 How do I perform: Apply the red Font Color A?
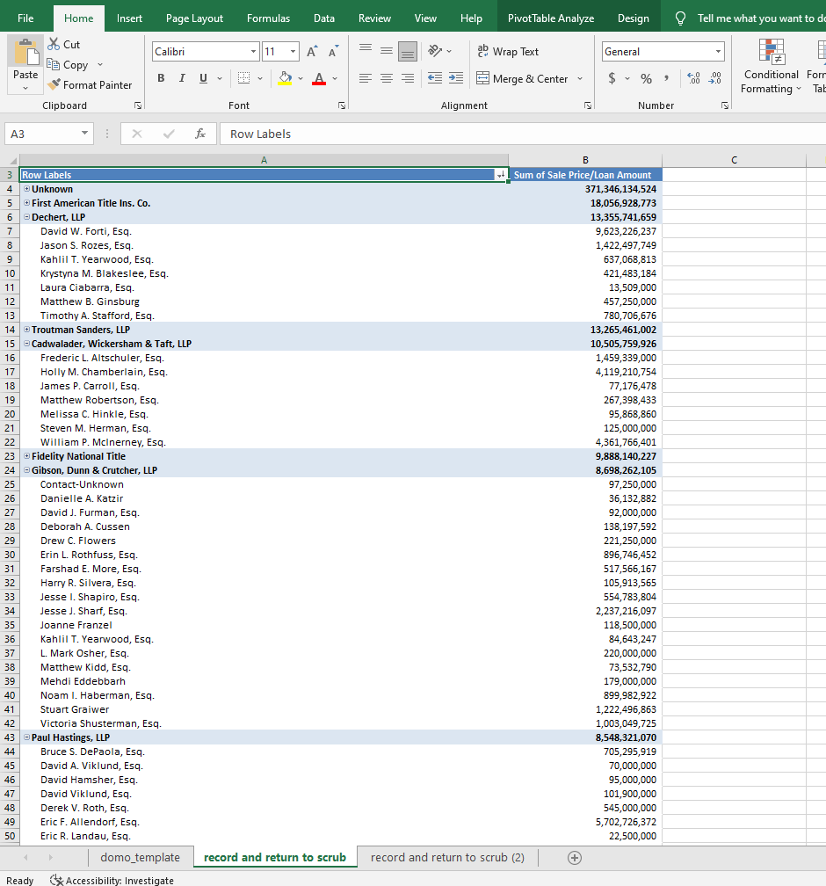(x=319, y=78)
